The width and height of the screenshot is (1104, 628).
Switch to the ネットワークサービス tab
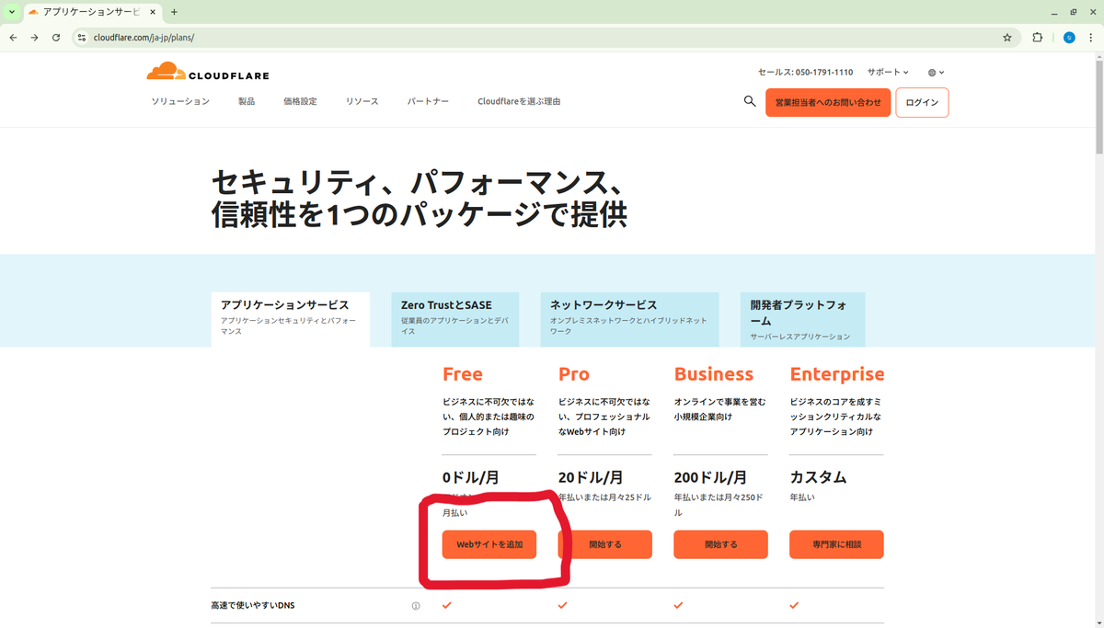coord(630,319)
